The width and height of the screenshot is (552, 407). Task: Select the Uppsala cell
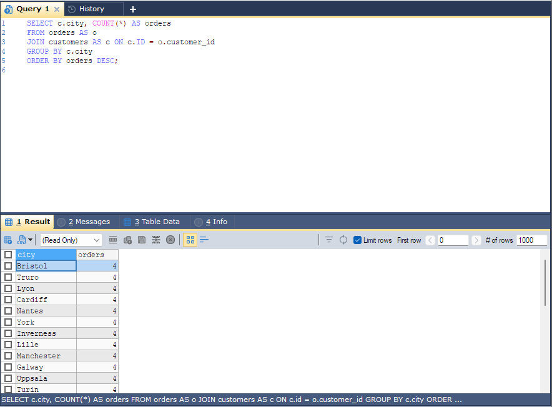coord(46,378)
